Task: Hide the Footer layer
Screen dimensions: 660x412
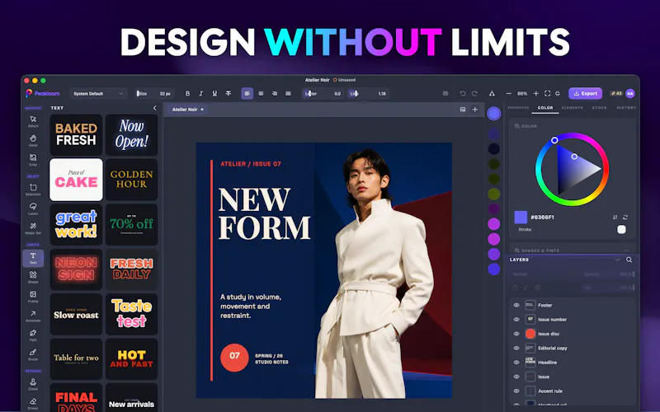Action: (x=516, y=305)
